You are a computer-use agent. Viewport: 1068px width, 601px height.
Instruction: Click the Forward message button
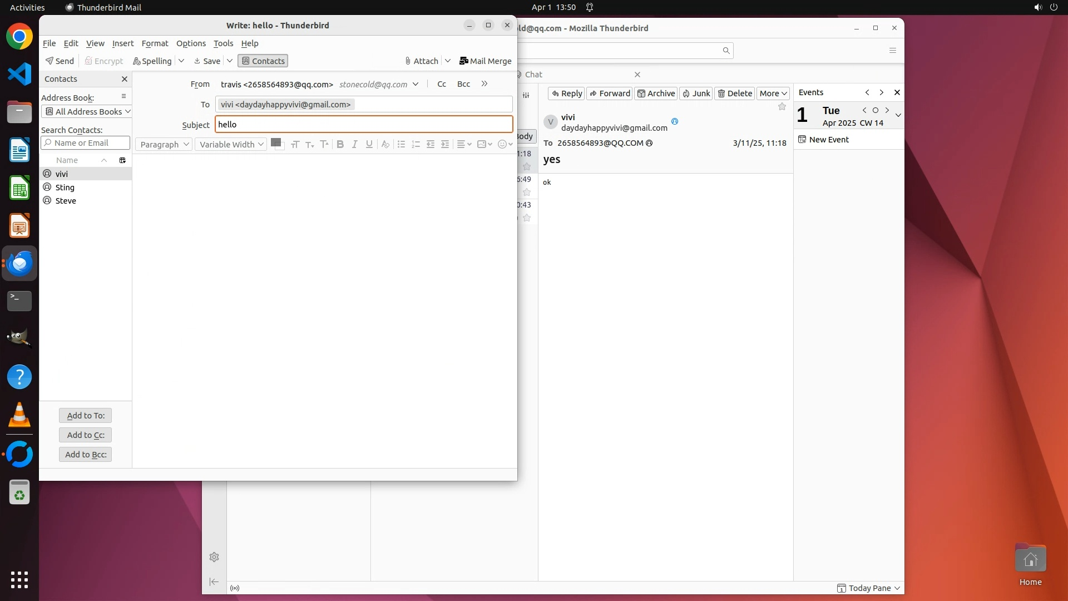click(x=610, y=93)
